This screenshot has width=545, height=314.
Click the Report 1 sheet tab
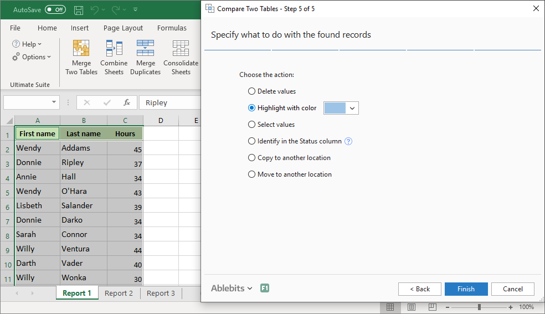[x=77, y=293]
